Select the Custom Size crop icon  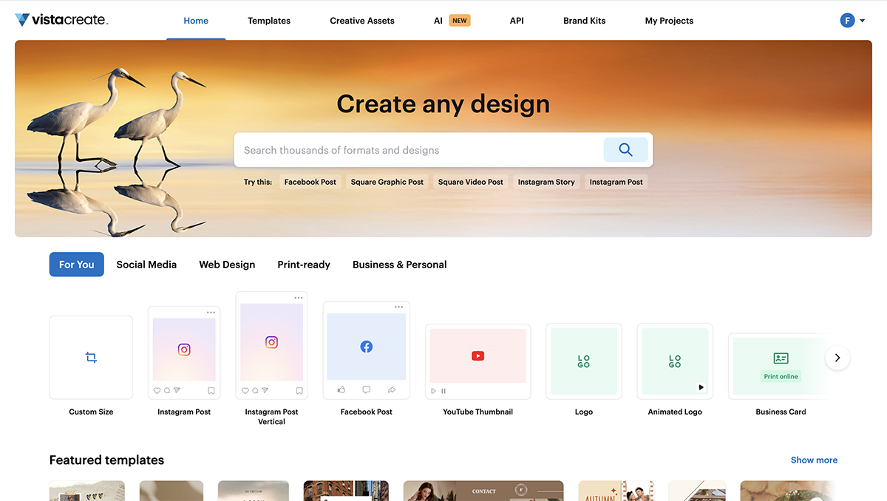point(91,357)
